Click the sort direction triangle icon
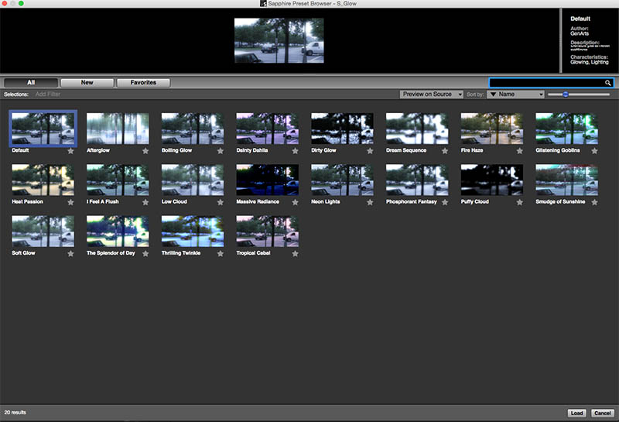 493,94
